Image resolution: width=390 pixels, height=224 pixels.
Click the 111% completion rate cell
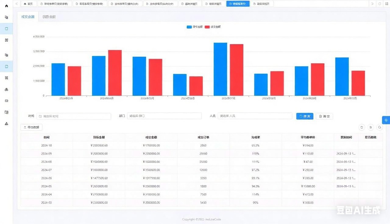click(x=256, y=162)
